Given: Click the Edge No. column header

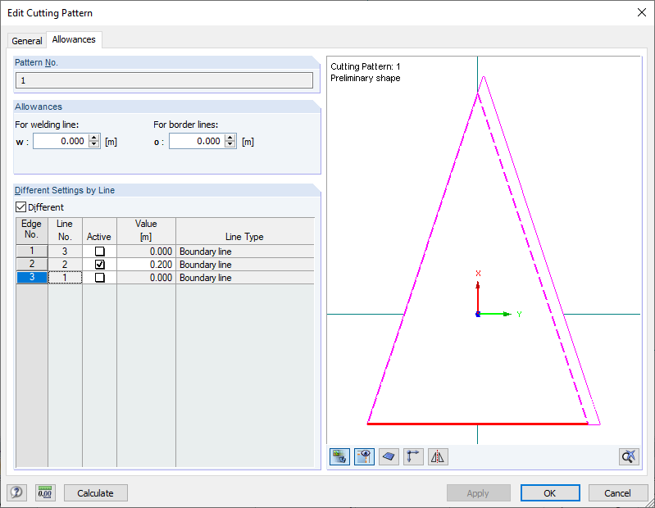Looking at the screenshot, I should click(x=32, y=231).
